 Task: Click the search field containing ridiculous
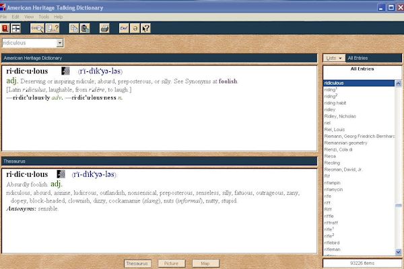point(30,43)
